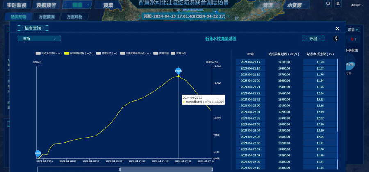369x172 pixels.
Task: Click the search magnifier icon in top bar
Action: click(x=328, y=4)
